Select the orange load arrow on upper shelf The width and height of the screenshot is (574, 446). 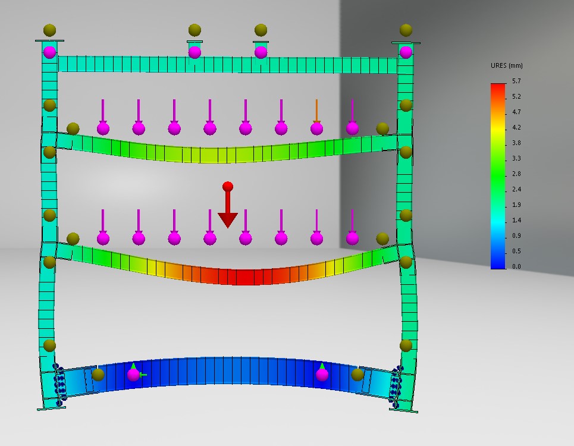click(316, 116)
